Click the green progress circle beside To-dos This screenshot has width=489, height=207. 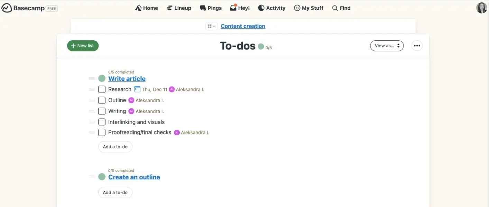coord(261,46)
